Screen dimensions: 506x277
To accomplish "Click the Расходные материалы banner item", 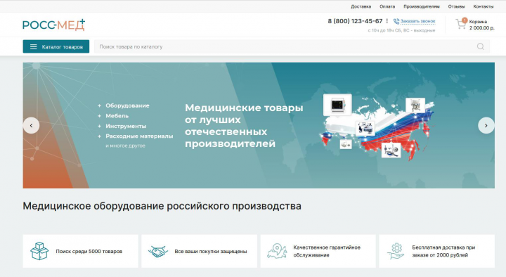I will pos(139,136).
